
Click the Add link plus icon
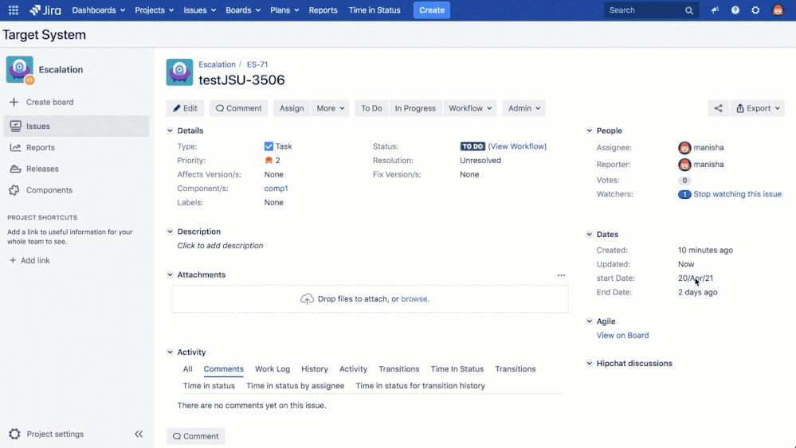(13, 260)
